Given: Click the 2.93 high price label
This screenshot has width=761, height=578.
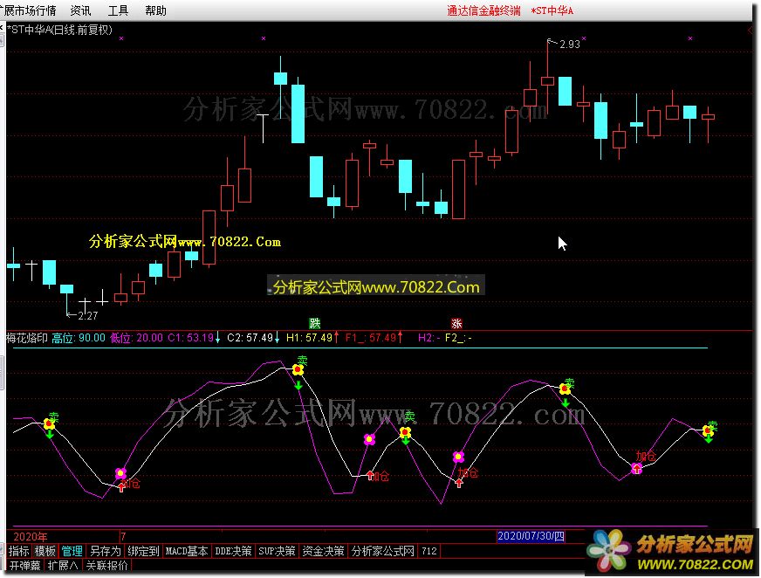Looking at the screenshot, I should point(569,45).
